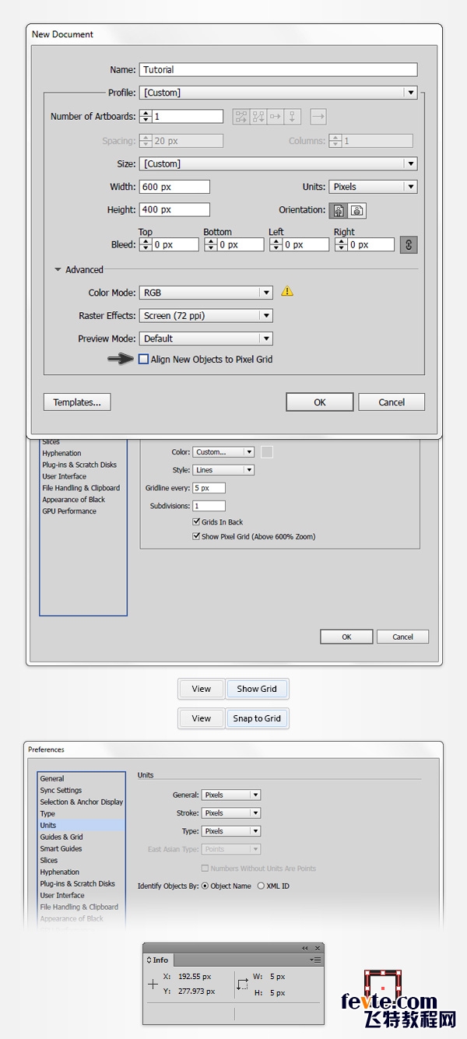Select Selection & Anchor Display category
The image size is (467, 1039).
point(82,802)
